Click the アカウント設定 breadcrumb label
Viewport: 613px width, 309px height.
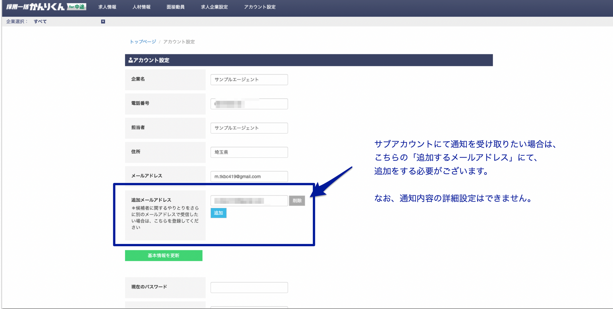coord(179,42)
